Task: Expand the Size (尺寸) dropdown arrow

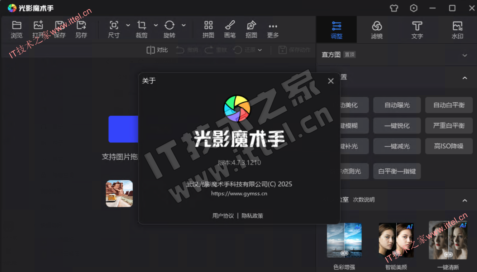Action: click(x=128, y=25)
